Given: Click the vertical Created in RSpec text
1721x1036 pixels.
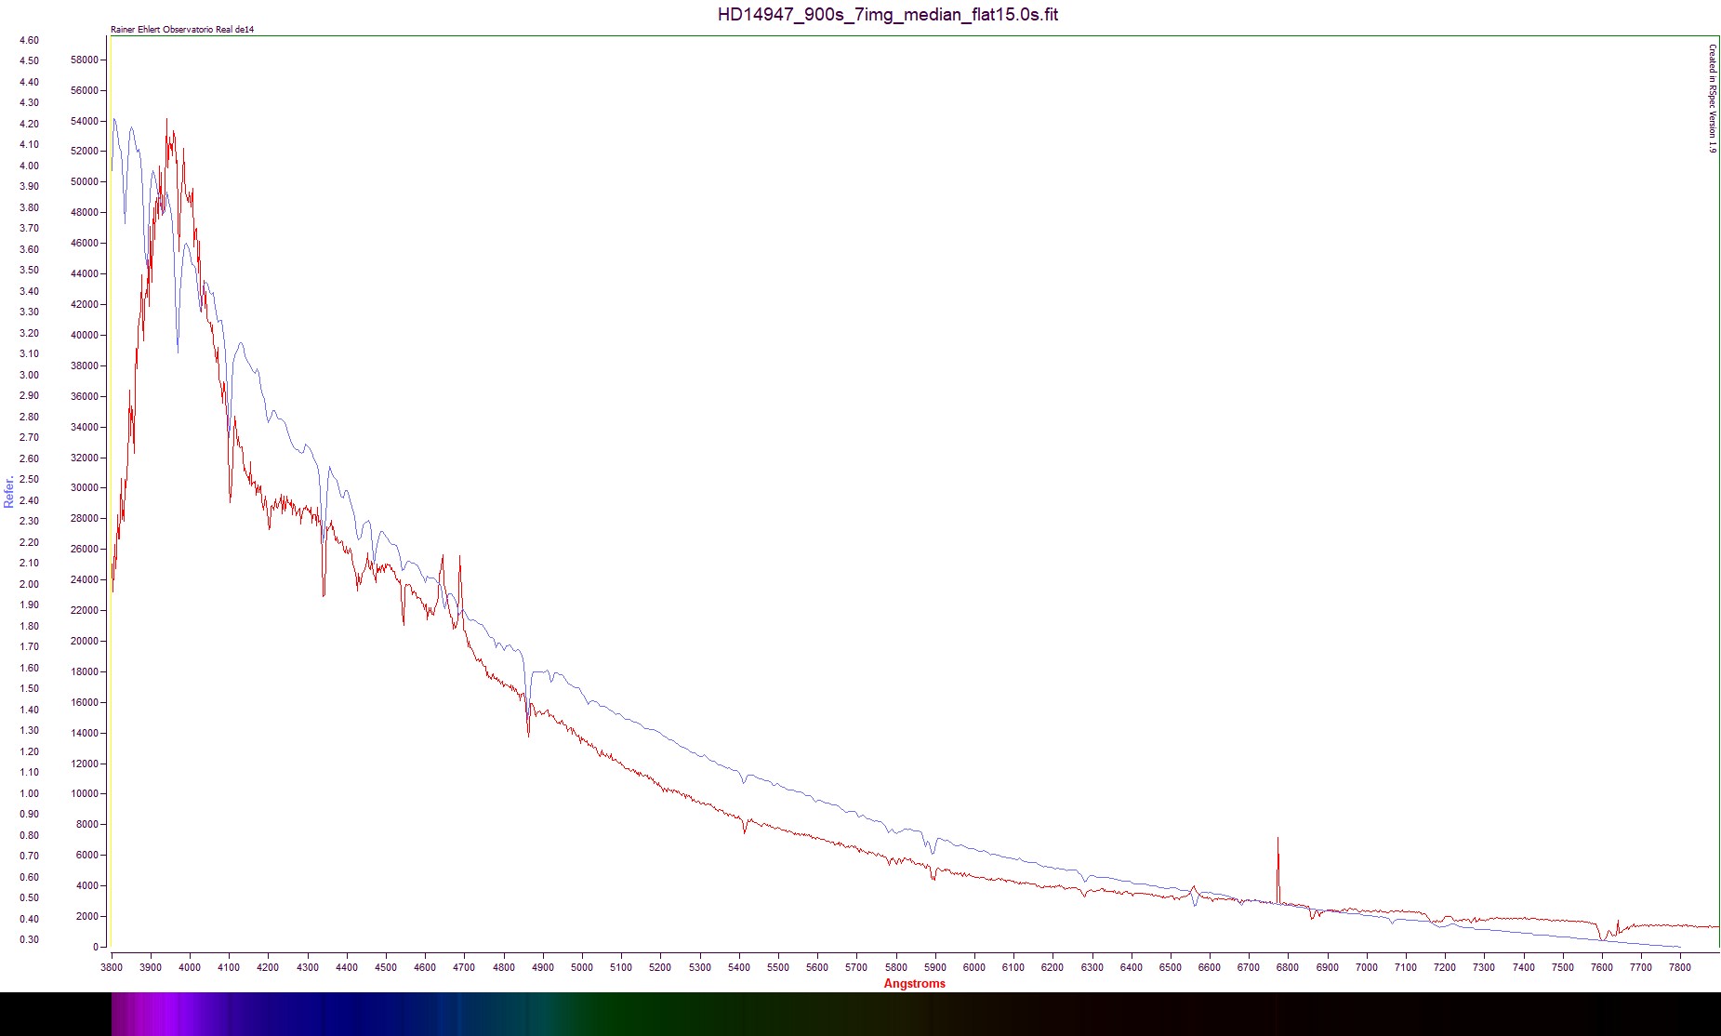Looking at the screenshot, I should click(1712, 99).
